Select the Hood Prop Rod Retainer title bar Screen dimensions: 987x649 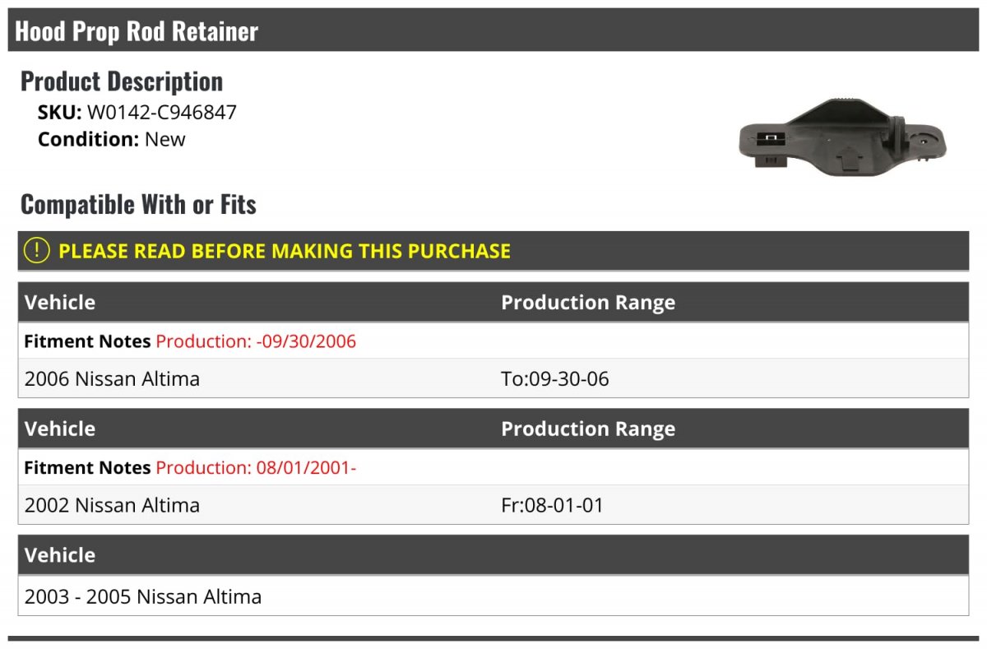(x=493, y=30)
